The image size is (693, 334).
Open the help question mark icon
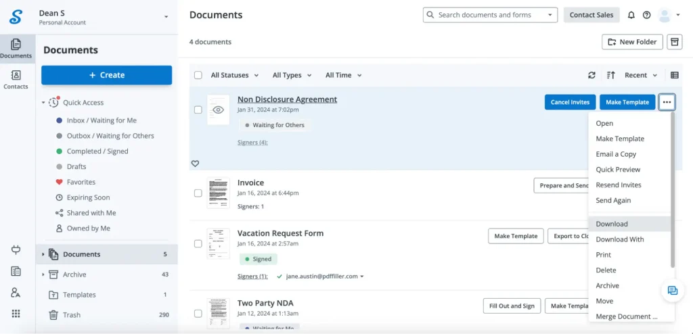(x=647, y=15)
